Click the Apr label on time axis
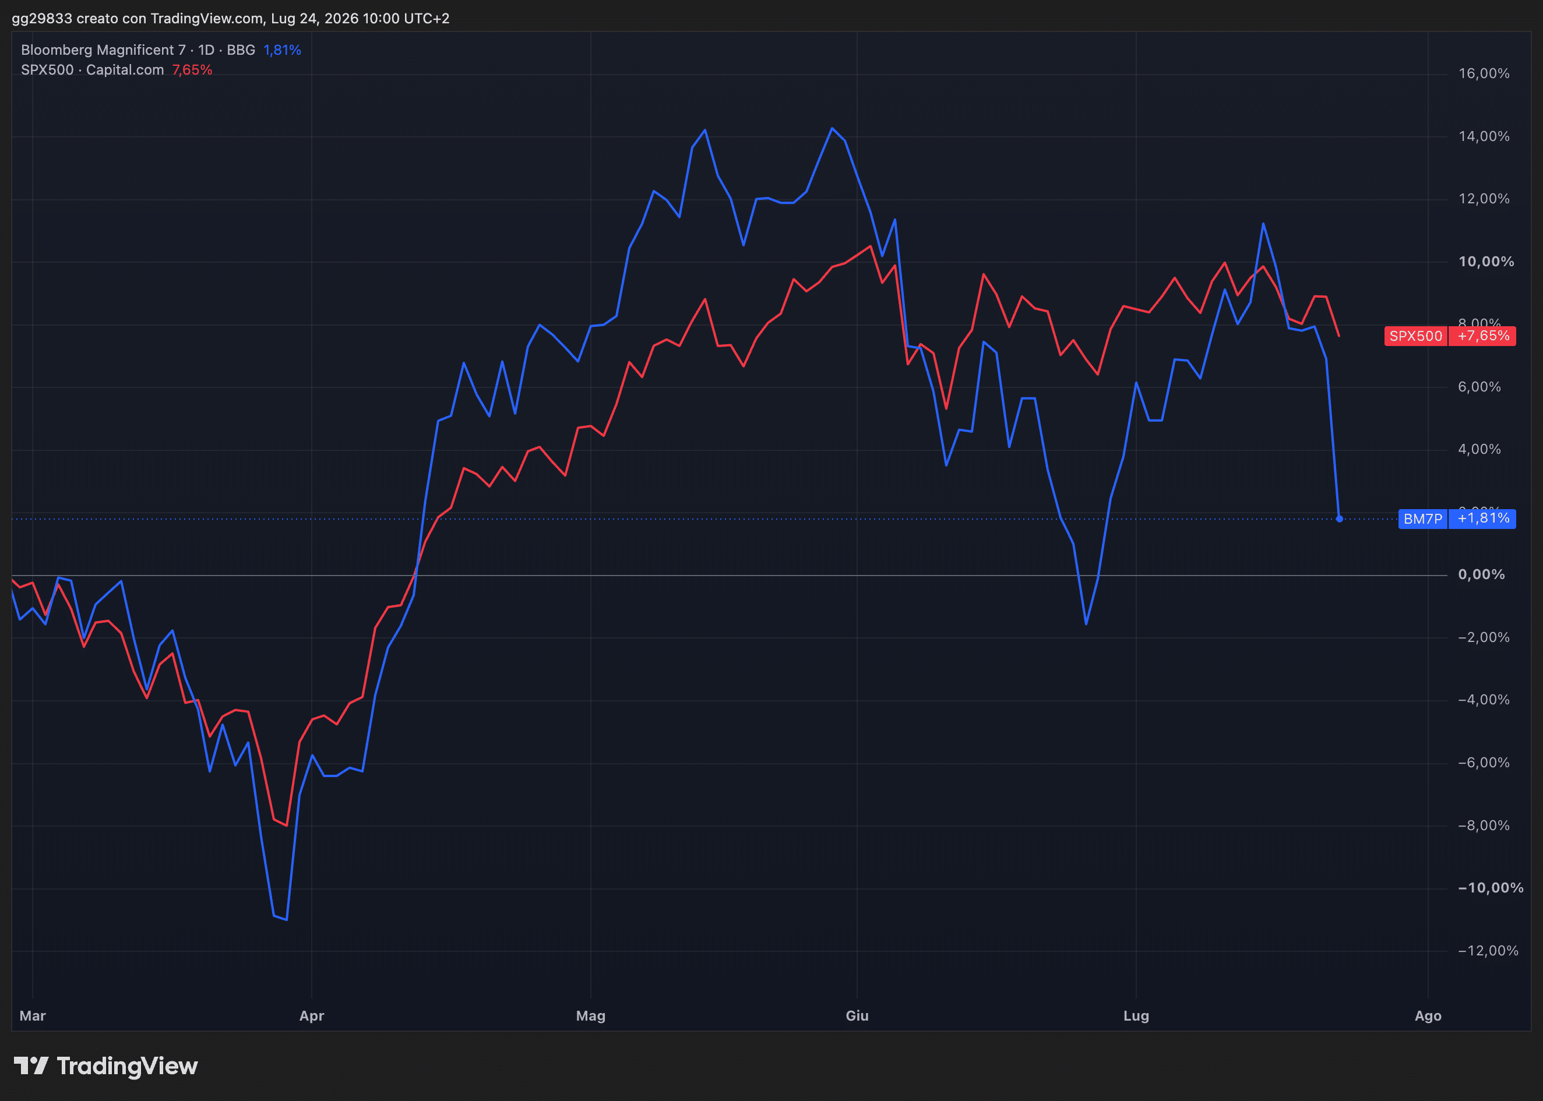 point(312,1015)
